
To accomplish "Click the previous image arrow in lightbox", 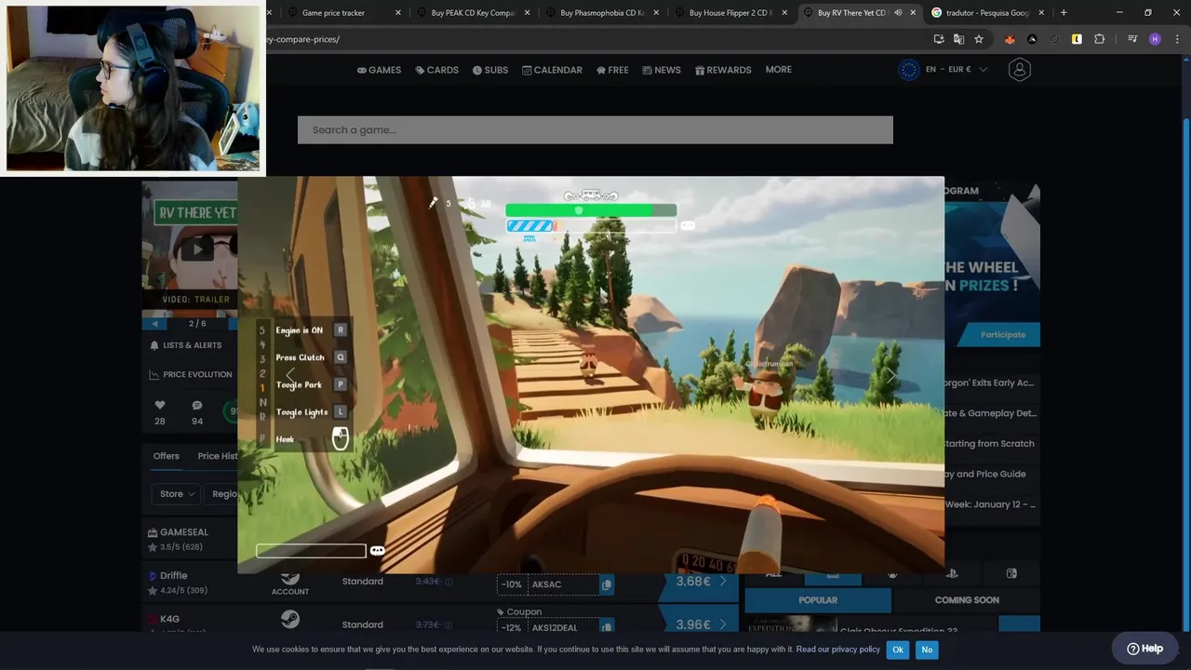I will pos(290,374).
